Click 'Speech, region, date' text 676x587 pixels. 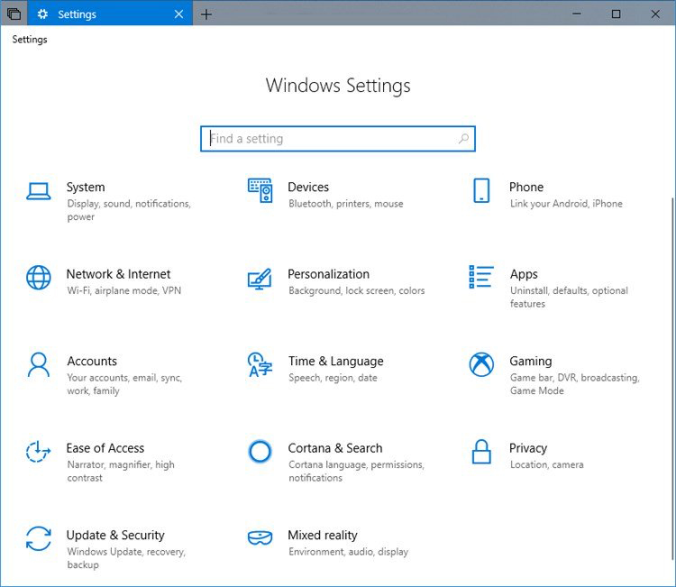(333, 378)
